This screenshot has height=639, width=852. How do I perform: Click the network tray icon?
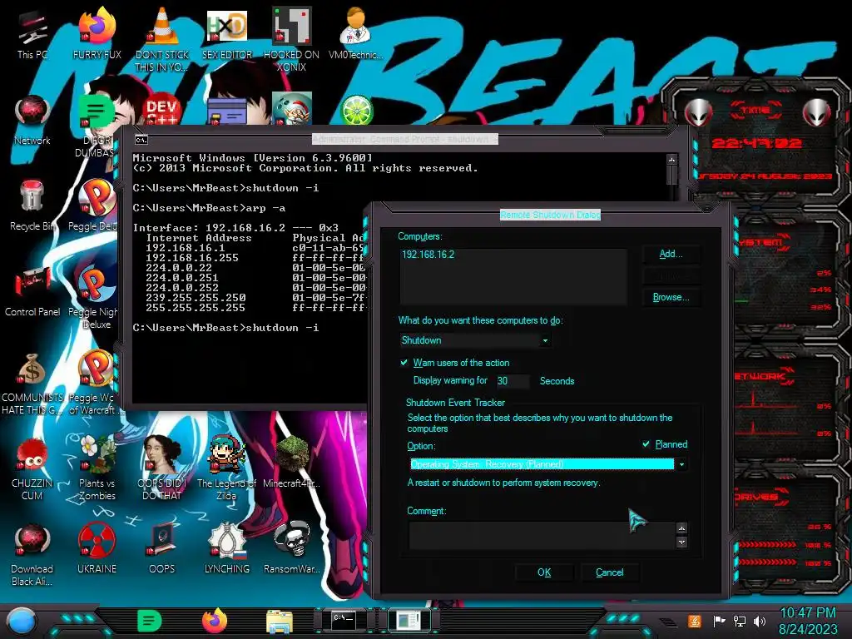(740, 621)
